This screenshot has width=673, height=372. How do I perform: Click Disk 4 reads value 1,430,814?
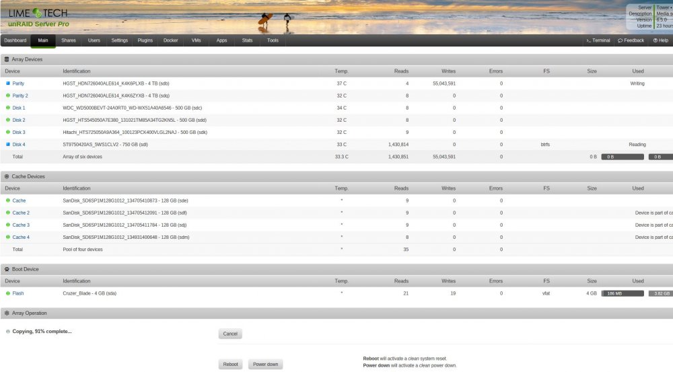(398, 145)
